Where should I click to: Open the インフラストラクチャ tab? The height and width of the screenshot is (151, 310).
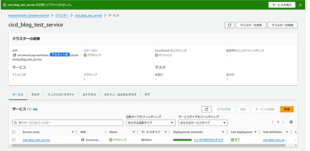(x=61, y=95)
